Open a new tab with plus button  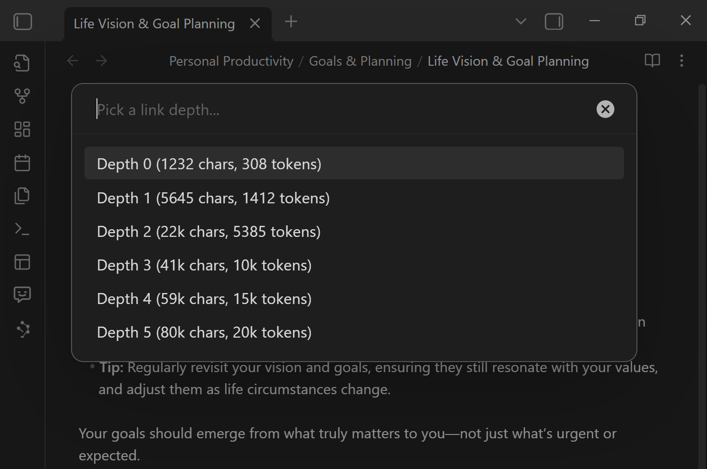pos(290,21)
